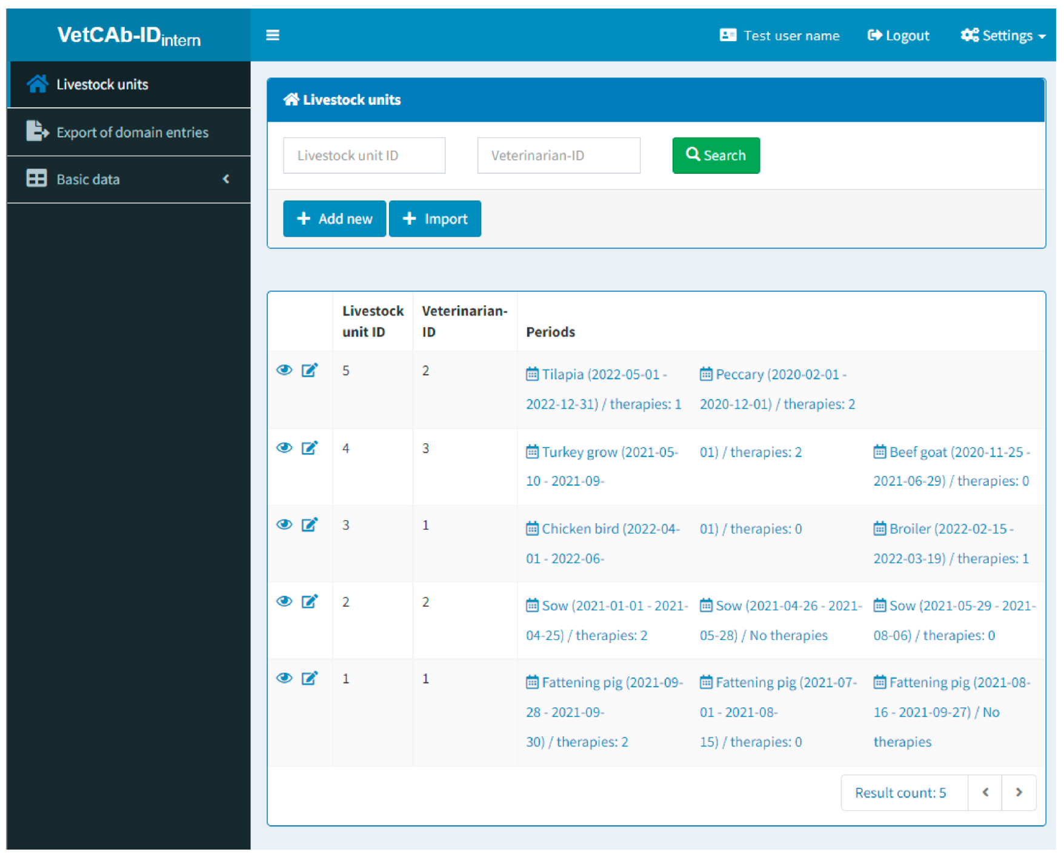1064x858 pixels.
Task: Open the Settings dropdown menu
Action: pyautogui.click(x=1003, y=36)
